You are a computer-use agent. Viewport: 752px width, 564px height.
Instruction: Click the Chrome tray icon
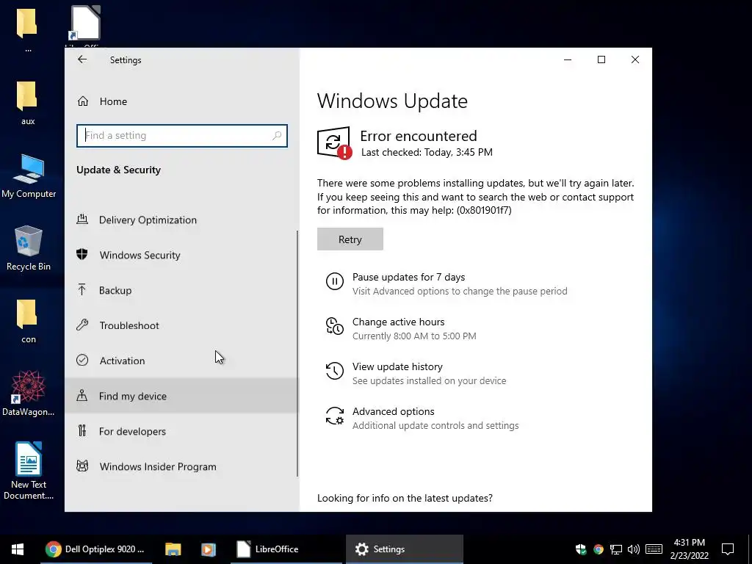coord(598,549)
